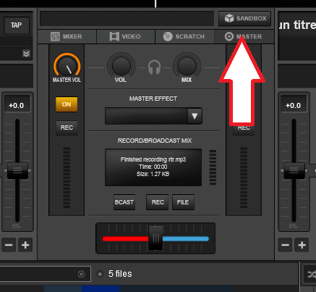Switch to the VIDEO tab
This screenshot has height=292, width=316.
125,37
